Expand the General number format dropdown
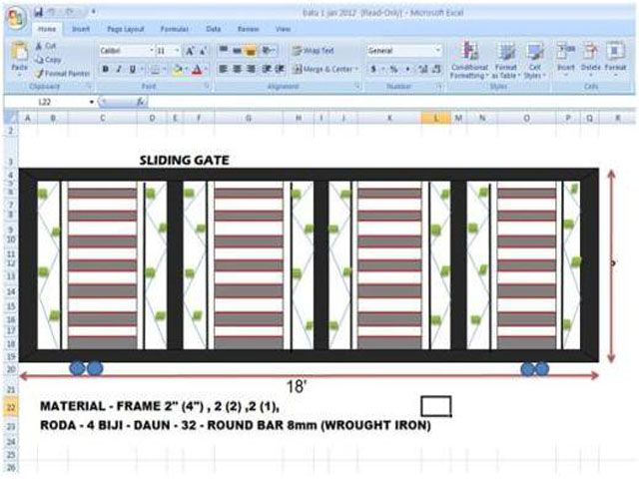The width and height of the screenshot is (639, 479). [x=437, y=50]
